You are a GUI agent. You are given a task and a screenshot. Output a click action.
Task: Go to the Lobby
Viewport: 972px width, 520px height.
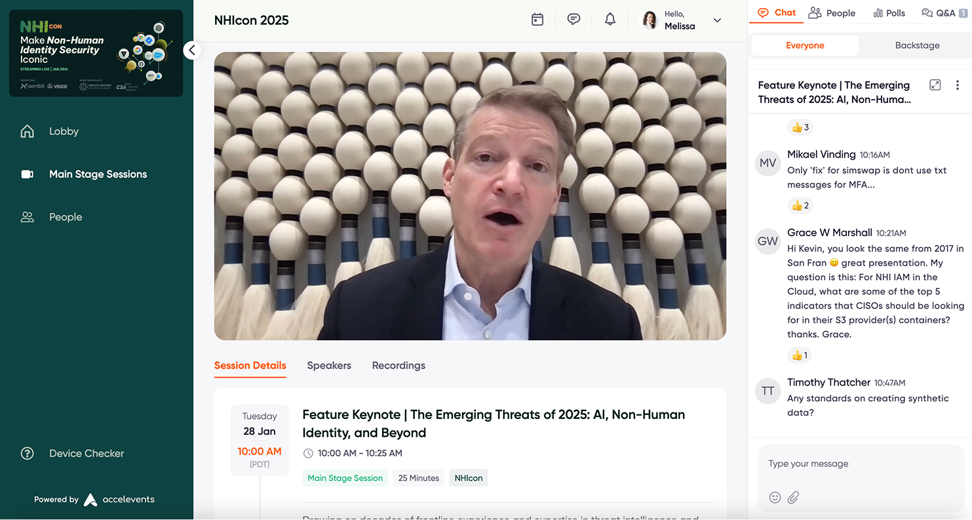[64, 131]
